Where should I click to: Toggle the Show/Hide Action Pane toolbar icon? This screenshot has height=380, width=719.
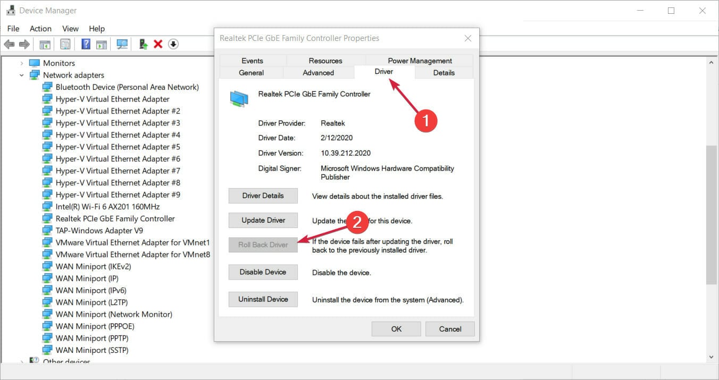[x=102, y=44]
